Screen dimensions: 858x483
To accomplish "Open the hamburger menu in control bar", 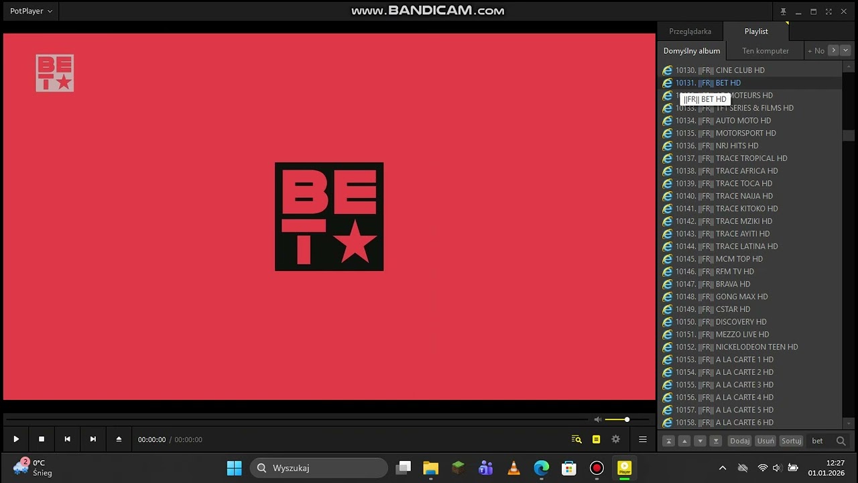I will (643, 439).
